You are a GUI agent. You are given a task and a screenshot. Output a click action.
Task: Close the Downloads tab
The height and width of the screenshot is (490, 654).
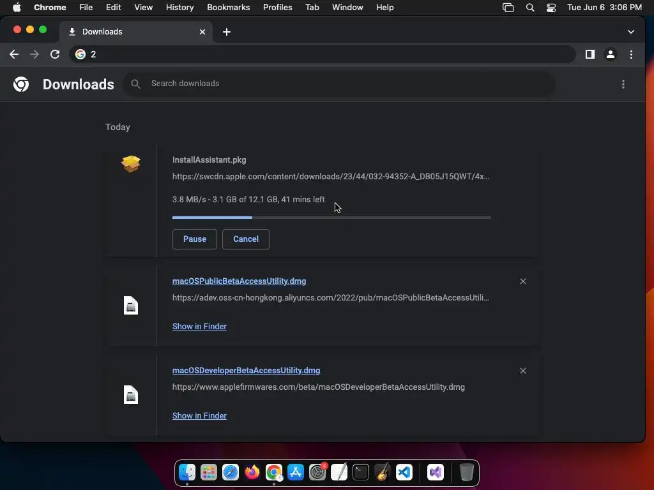tap(202, 32)
